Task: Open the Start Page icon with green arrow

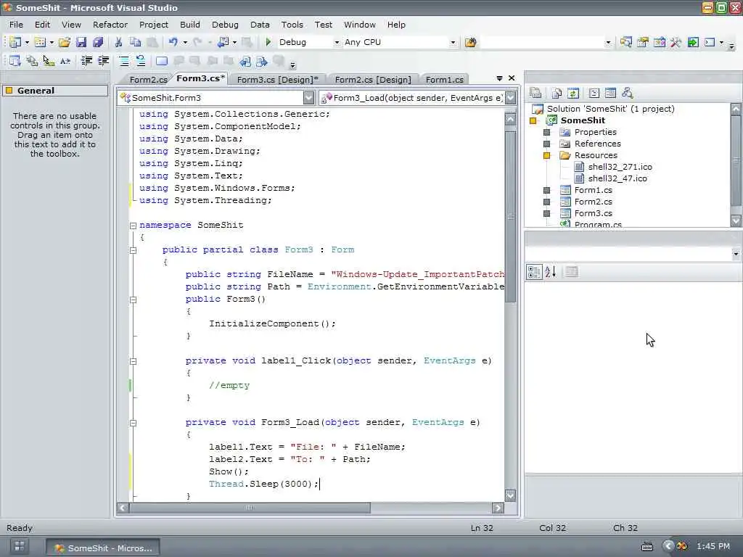Action: tap(693, 42)
